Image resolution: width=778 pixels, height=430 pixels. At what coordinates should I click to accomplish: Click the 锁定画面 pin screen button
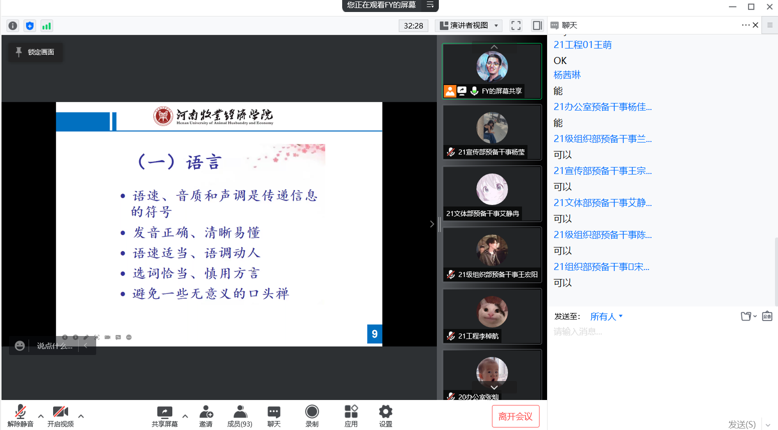[x=36, y=52]
